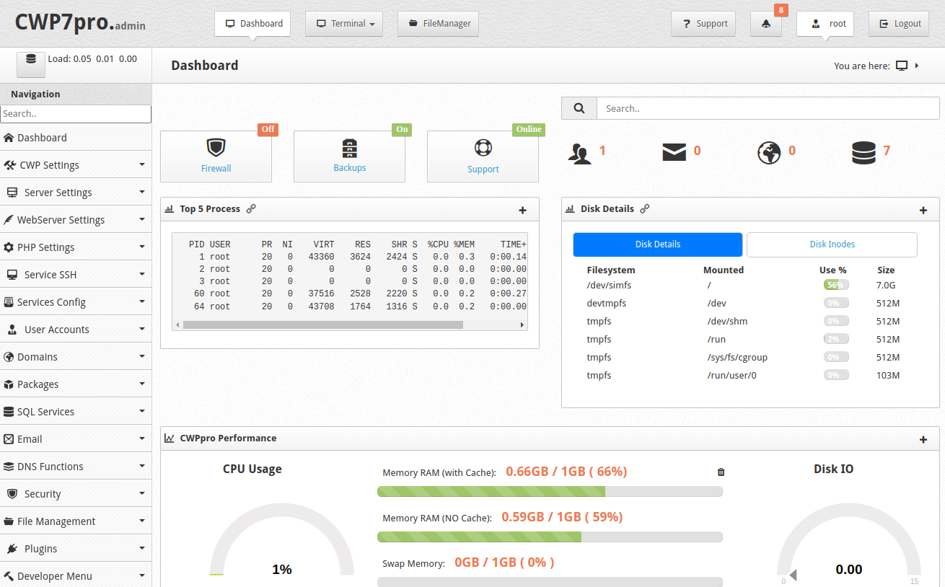Screen dimensions: 945x587
Task: Open DNS Functions navigation item
Action: [76, 467]
